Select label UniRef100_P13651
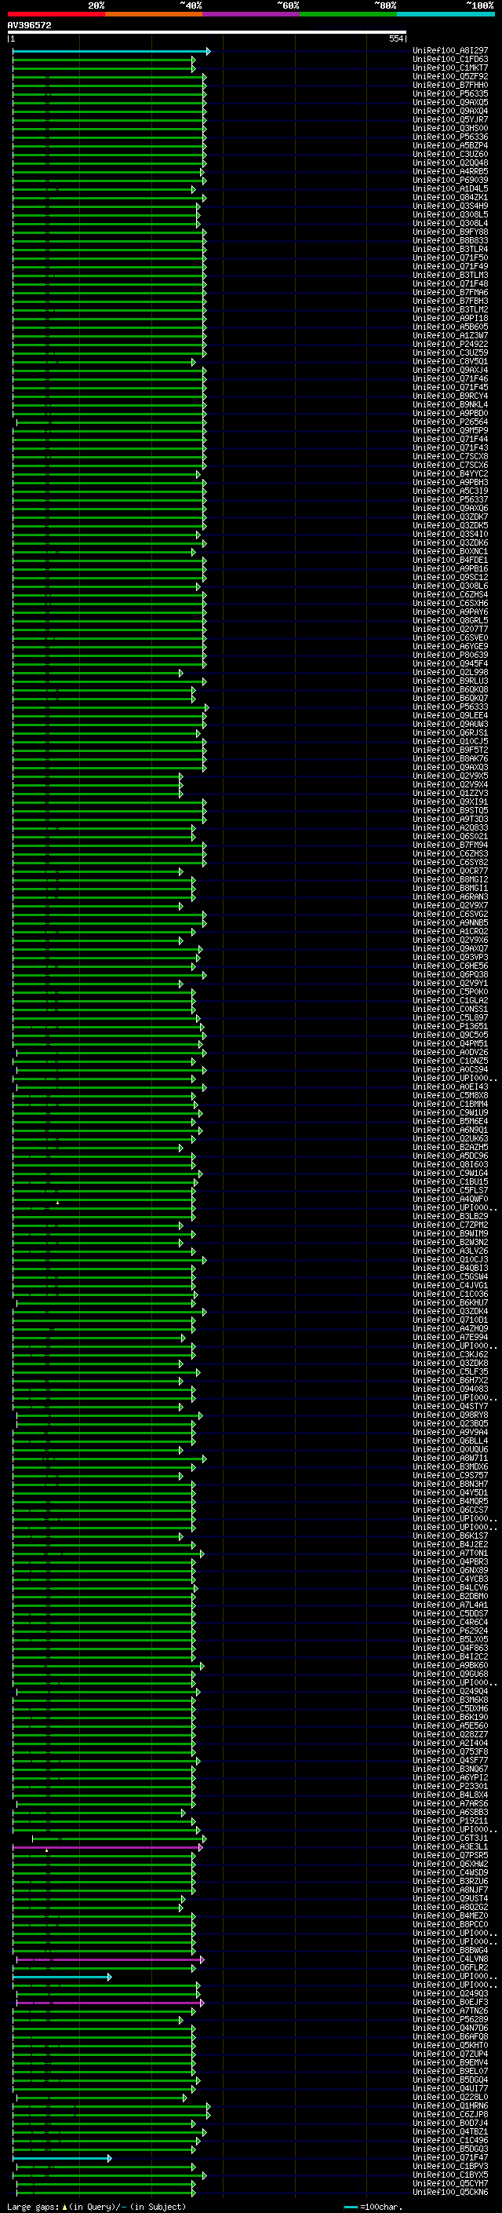Viewport: 502px width, 2213px height. (x=450, y=1027)
